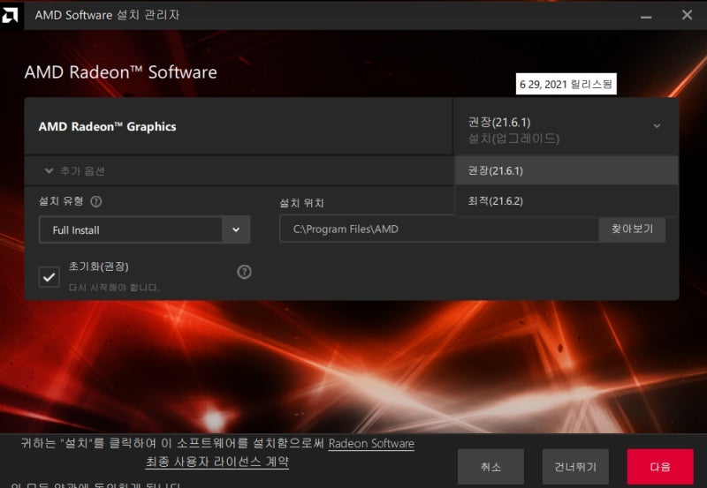Select 권장(21.6.1) version option
Image resolution: width=707 pixels, height=488 pixels.
pyautogui.click(x=566, y=170)
